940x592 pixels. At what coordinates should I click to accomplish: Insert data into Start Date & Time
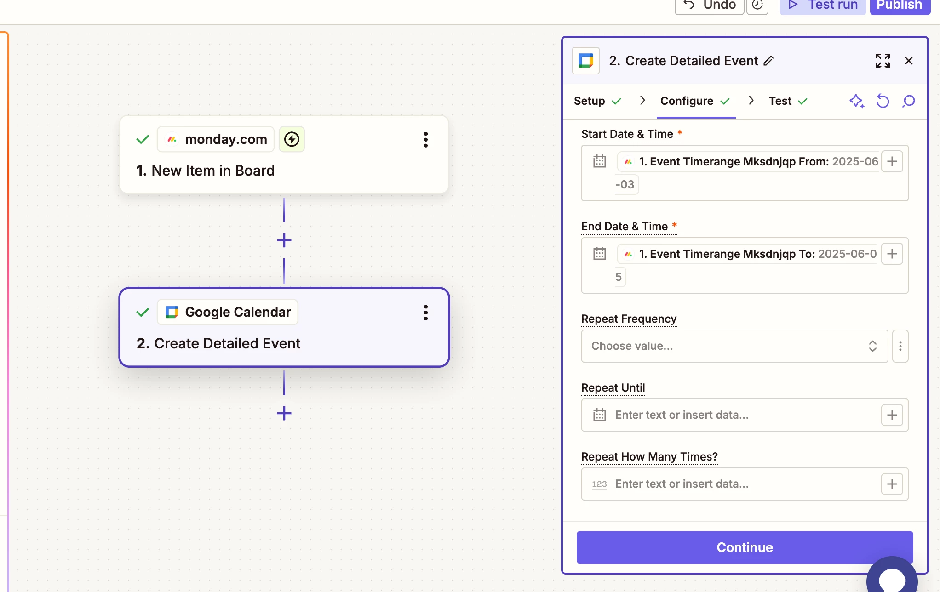click(x=892, y=161)
